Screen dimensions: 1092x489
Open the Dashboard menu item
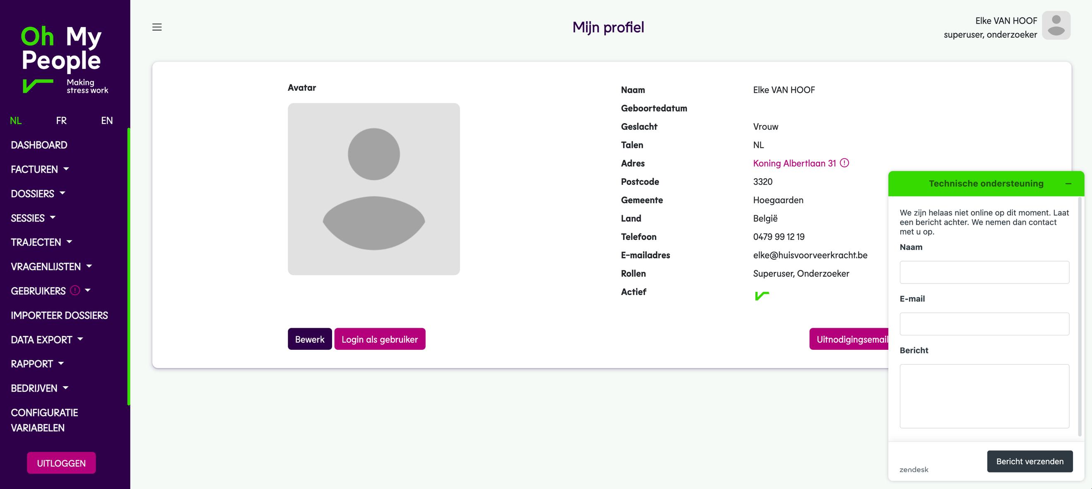(x=39, y=145)
